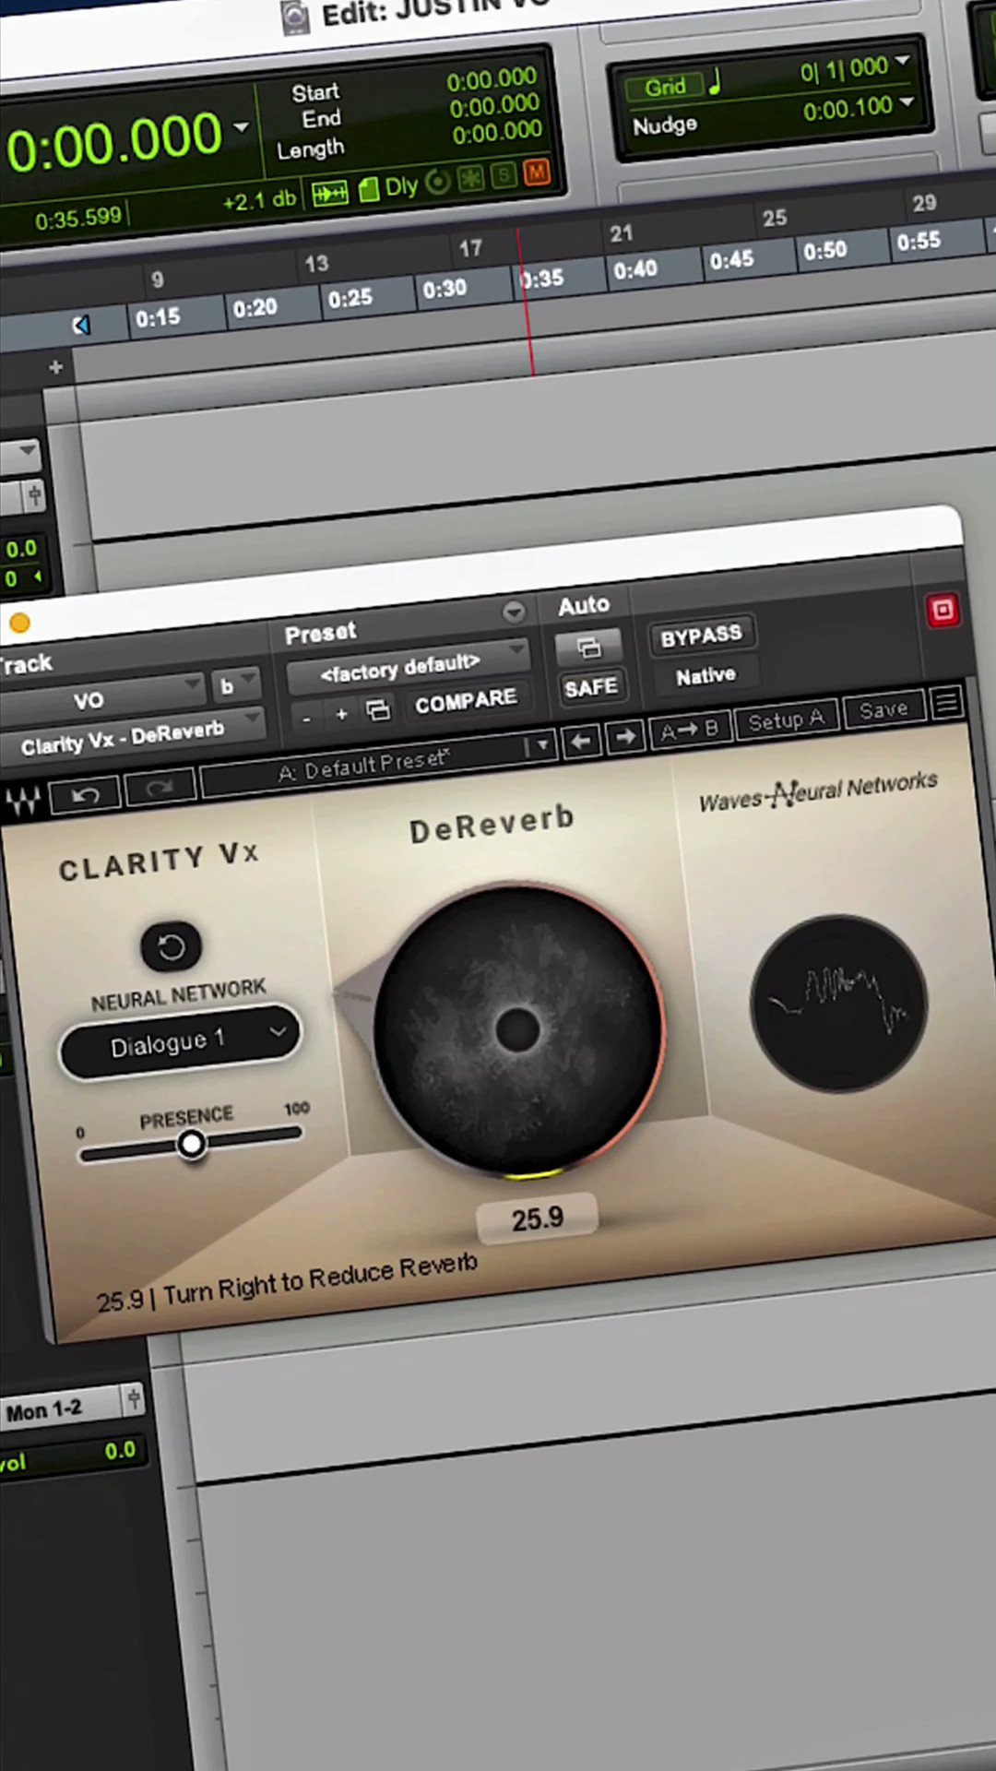Click the green clip icon beside Dly

pos(369,189)
